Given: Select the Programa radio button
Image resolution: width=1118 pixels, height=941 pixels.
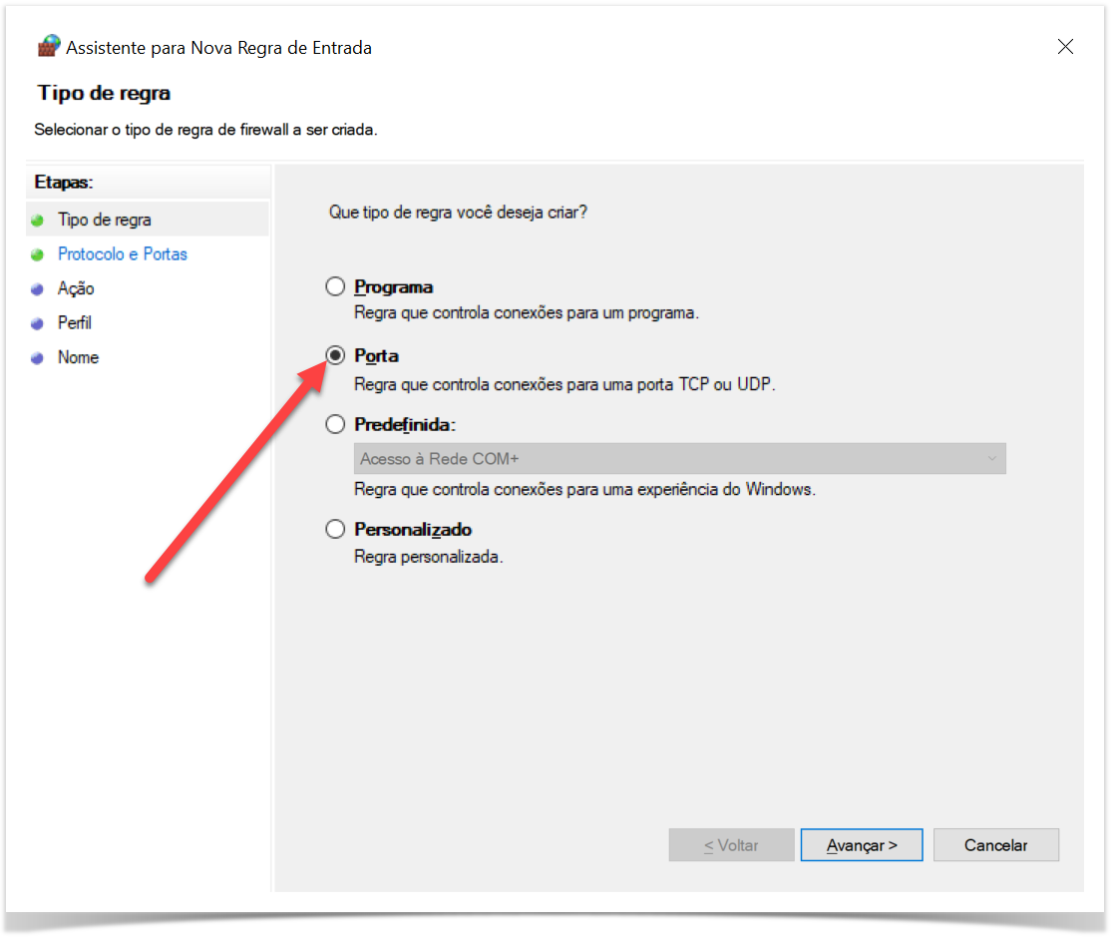Looking at the screenshot, I should [x=336, y=287].
